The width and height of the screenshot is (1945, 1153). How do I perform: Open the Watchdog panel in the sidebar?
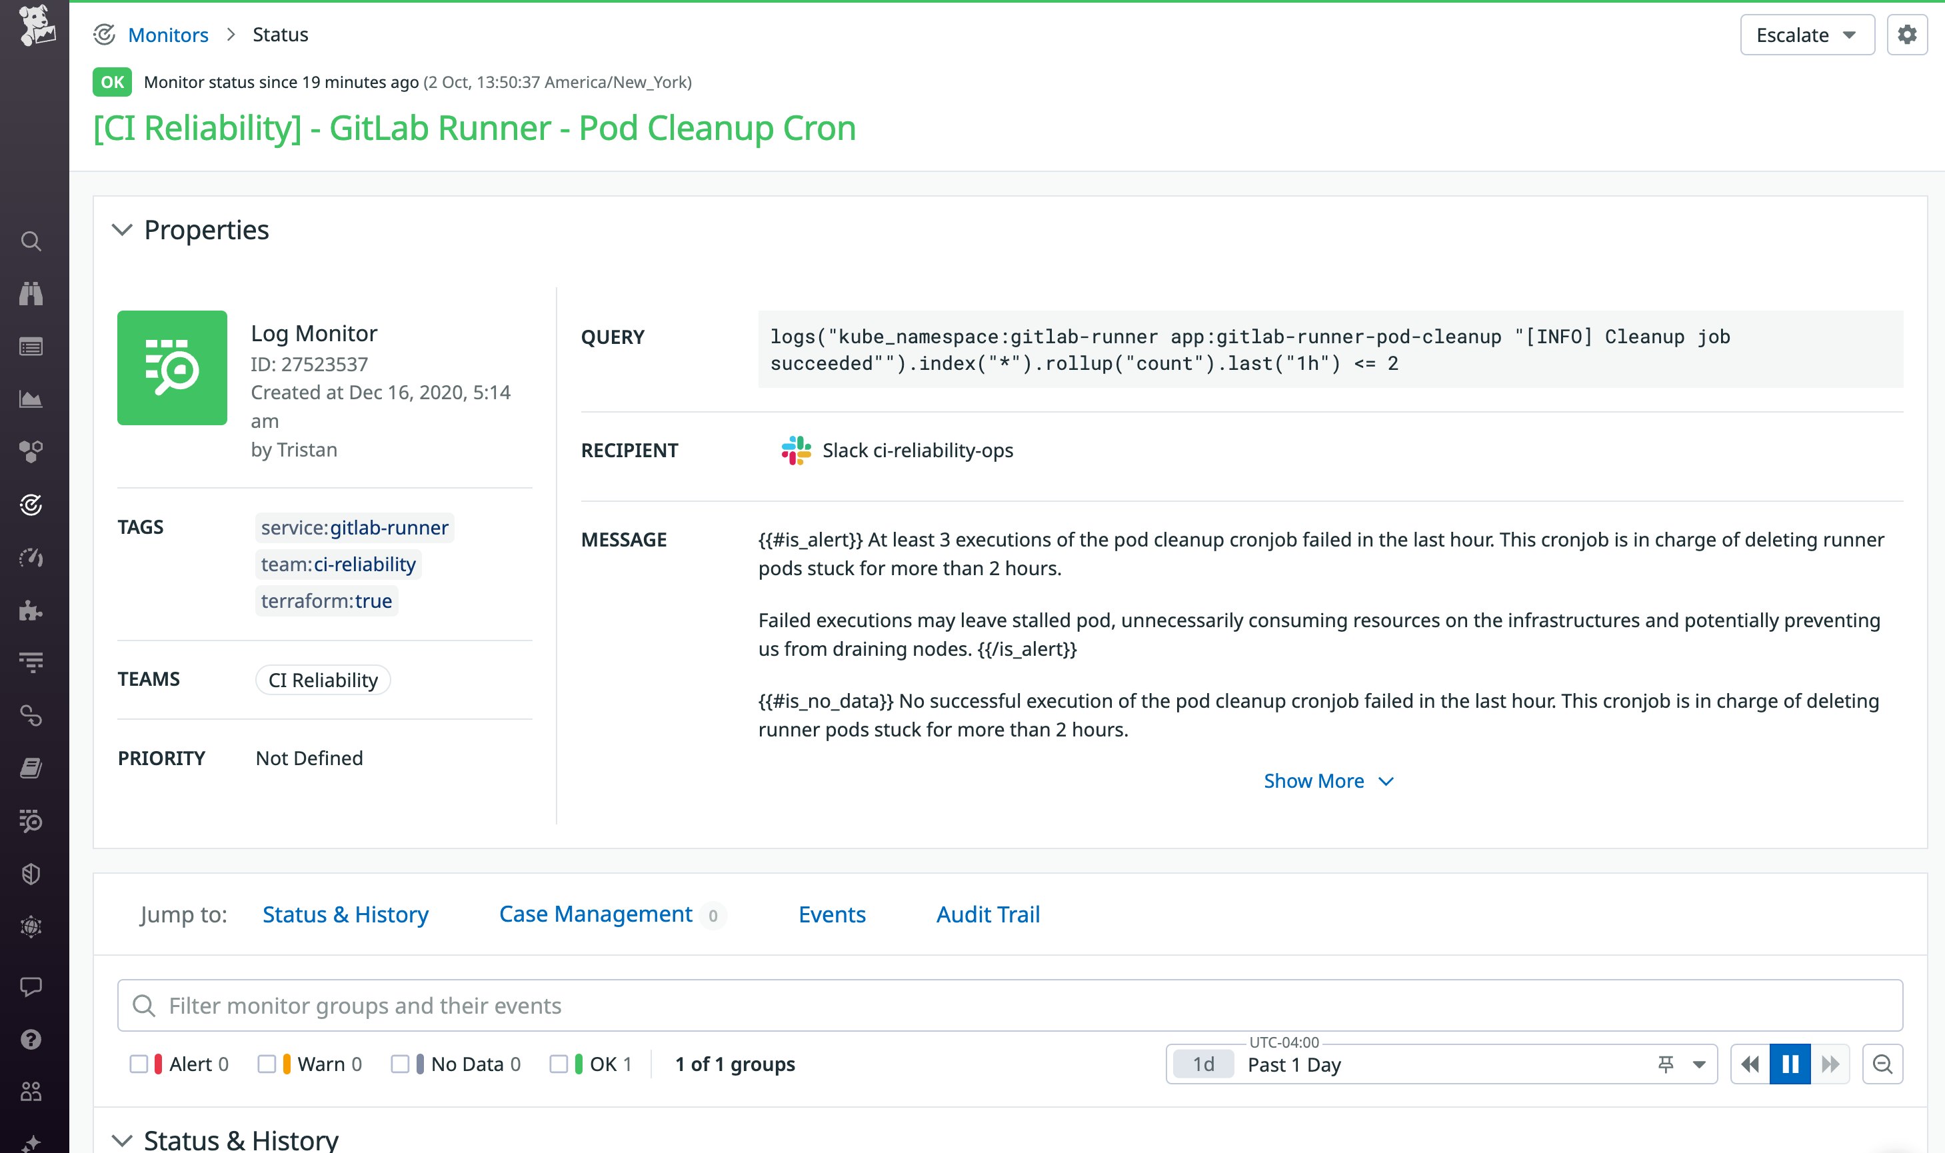32,293
